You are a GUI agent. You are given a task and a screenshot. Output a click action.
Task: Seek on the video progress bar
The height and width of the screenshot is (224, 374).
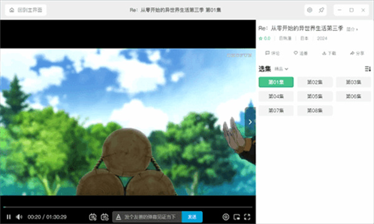[x=128, y=207]
